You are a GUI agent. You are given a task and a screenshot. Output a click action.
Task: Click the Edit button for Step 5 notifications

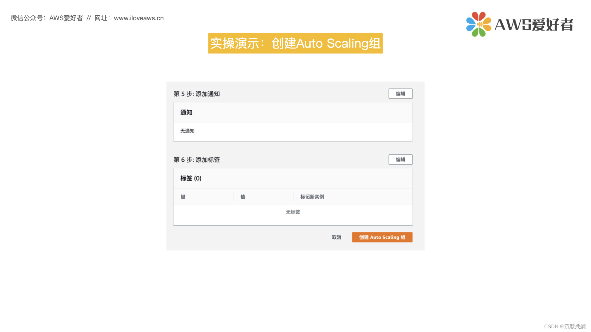point(400,94)
